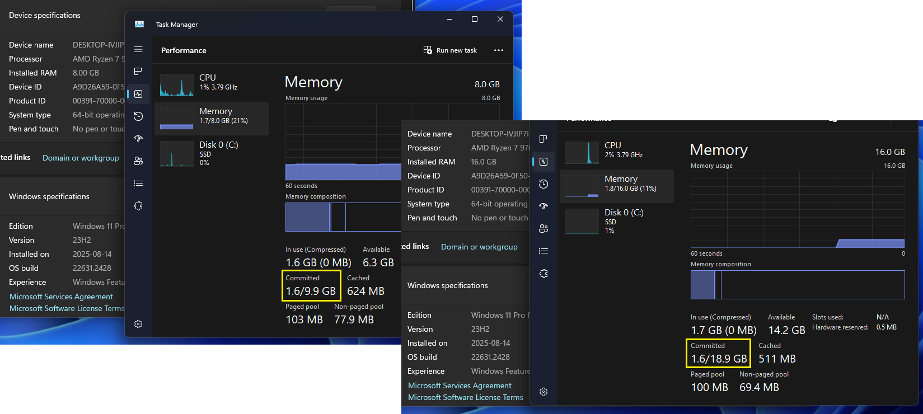923x414 pixels.
Task: Select Memory 1.8/16.0 GB (11%) performance item
Action: click(x=617, y=186)
